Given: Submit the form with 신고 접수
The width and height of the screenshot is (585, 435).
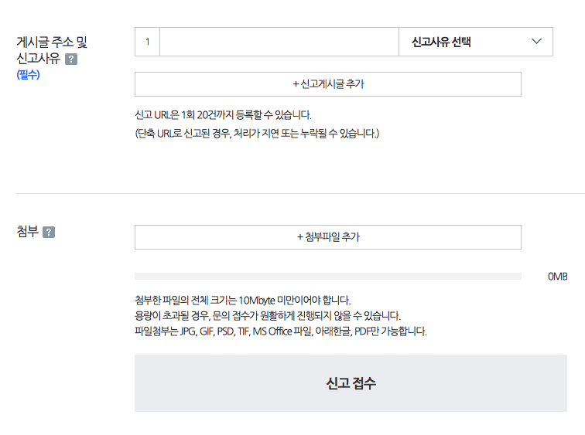Looking at the screenshot, I should pos(351,383).
